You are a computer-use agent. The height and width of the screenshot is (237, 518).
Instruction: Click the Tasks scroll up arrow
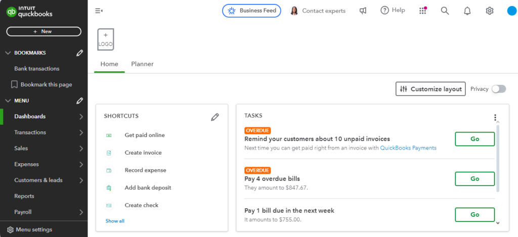click(498, 122)
